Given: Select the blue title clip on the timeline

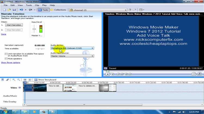Looking at the screenshot, I should [28, 88].
